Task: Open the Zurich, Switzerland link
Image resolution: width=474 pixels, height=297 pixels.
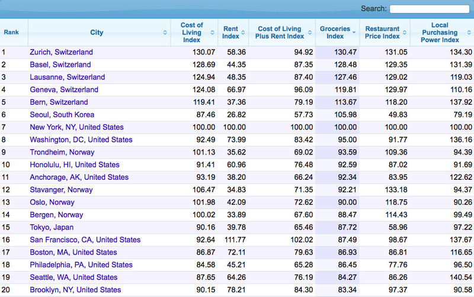Action: point(62,52)
